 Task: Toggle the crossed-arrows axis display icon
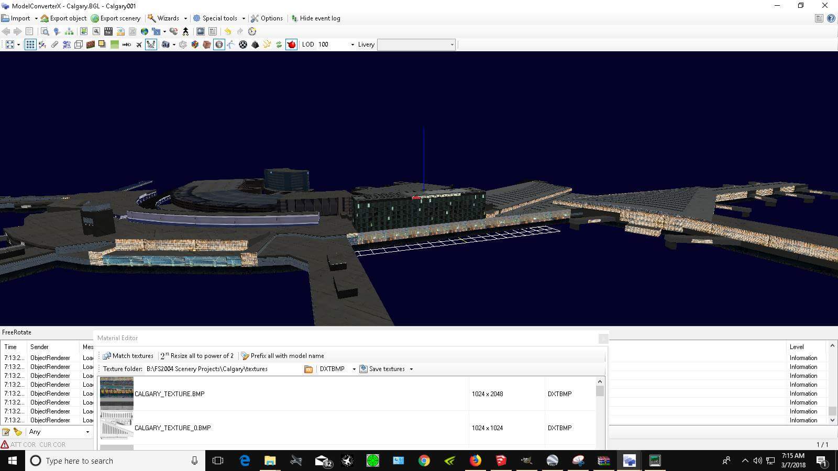coord(151,44)
